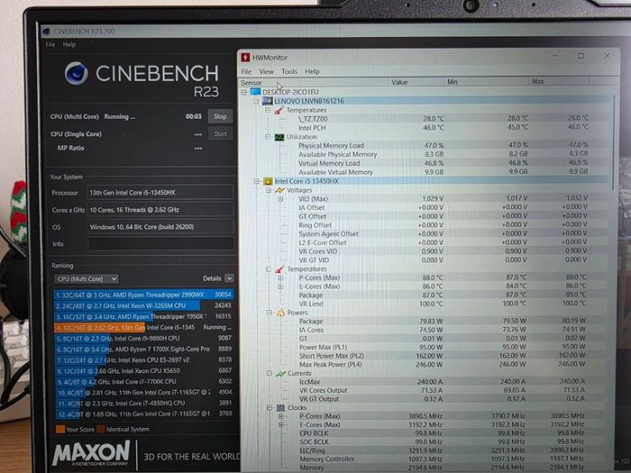Click the Voltages node icon
The height and width of the screenshot is (473, 631).
point(279,190)
